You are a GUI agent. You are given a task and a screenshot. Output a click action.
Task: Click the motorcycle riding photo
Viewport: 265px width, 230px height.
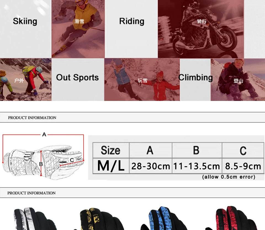(201, 29)
